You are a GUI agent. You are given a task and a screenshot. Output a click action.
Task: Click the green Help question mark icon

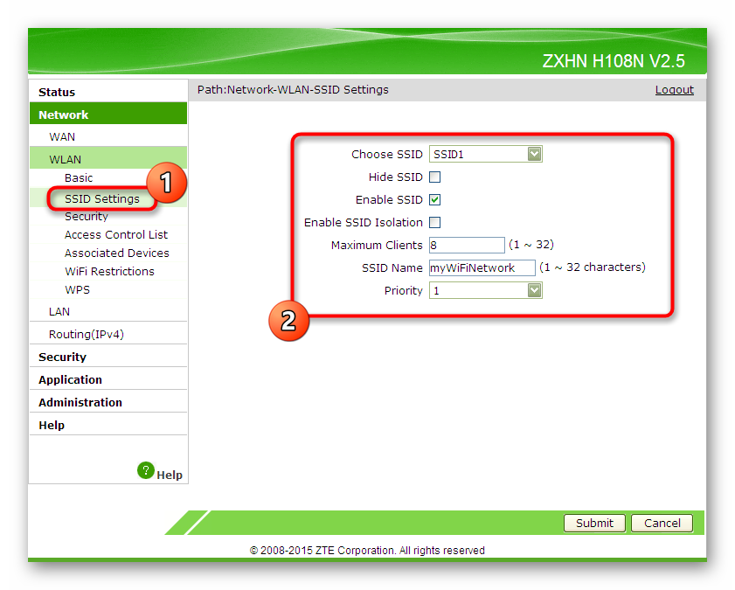[x=146, y=470]
